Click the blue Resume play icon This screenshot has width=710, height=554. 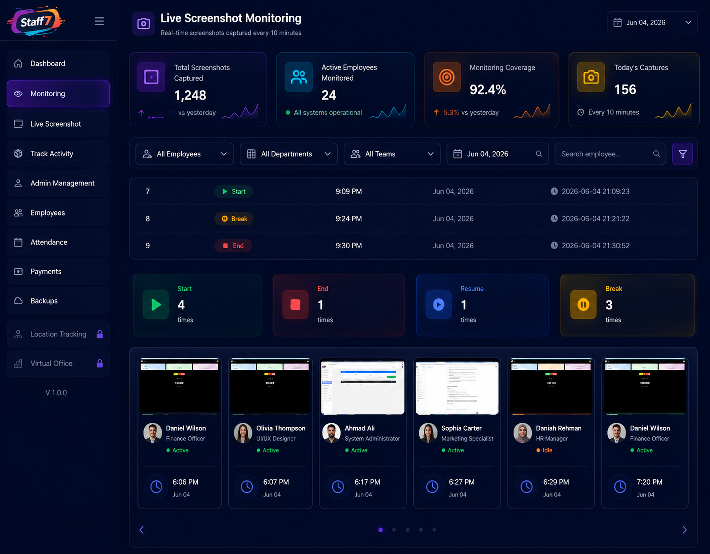pos(439,305)
